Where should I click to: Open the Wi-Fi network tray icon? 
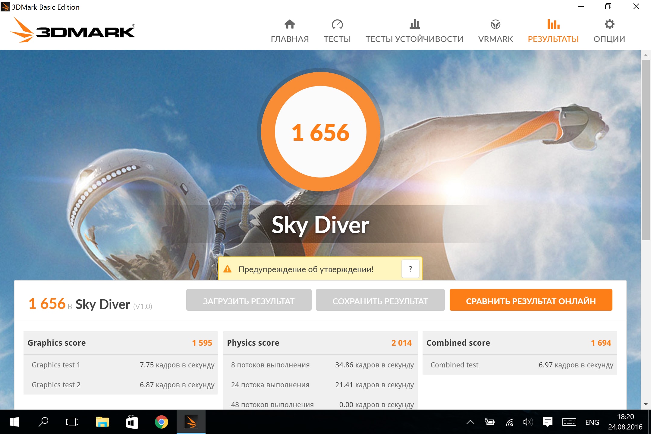tap(510, 422)
